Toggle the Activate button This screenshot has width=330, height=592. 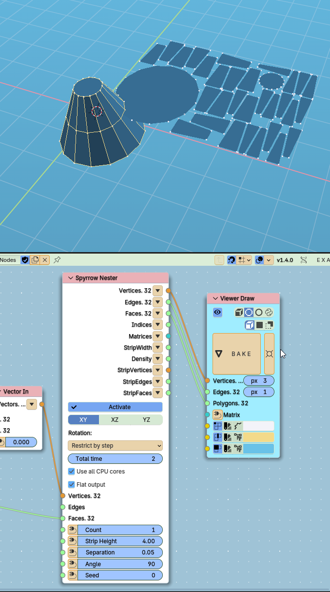coord(115,407)
